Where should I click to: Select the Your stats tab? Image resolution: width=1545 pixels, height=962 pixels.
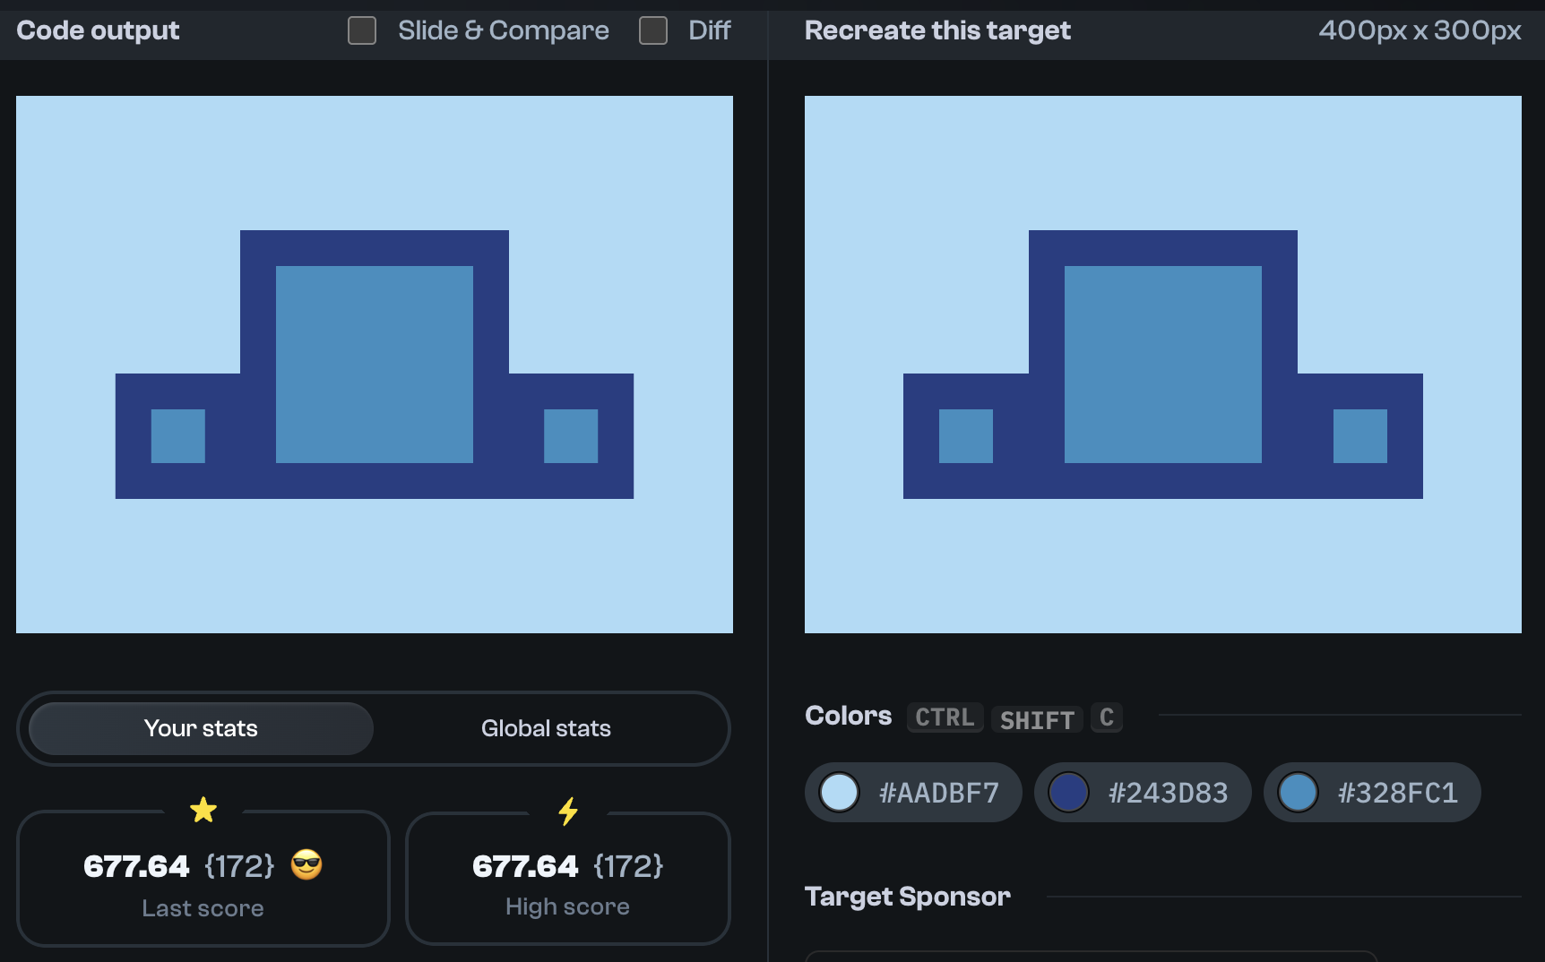pos(200,728)
